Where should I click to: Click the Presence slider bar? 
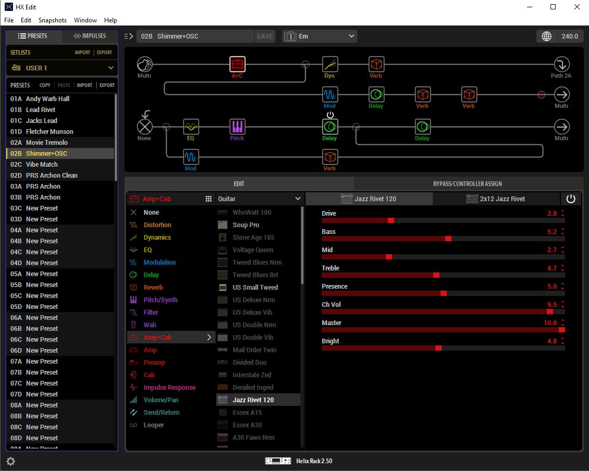[443, 293]
